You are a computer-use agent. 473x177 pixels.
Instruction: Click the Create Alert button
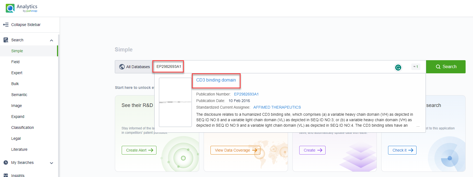pos(139,150)
